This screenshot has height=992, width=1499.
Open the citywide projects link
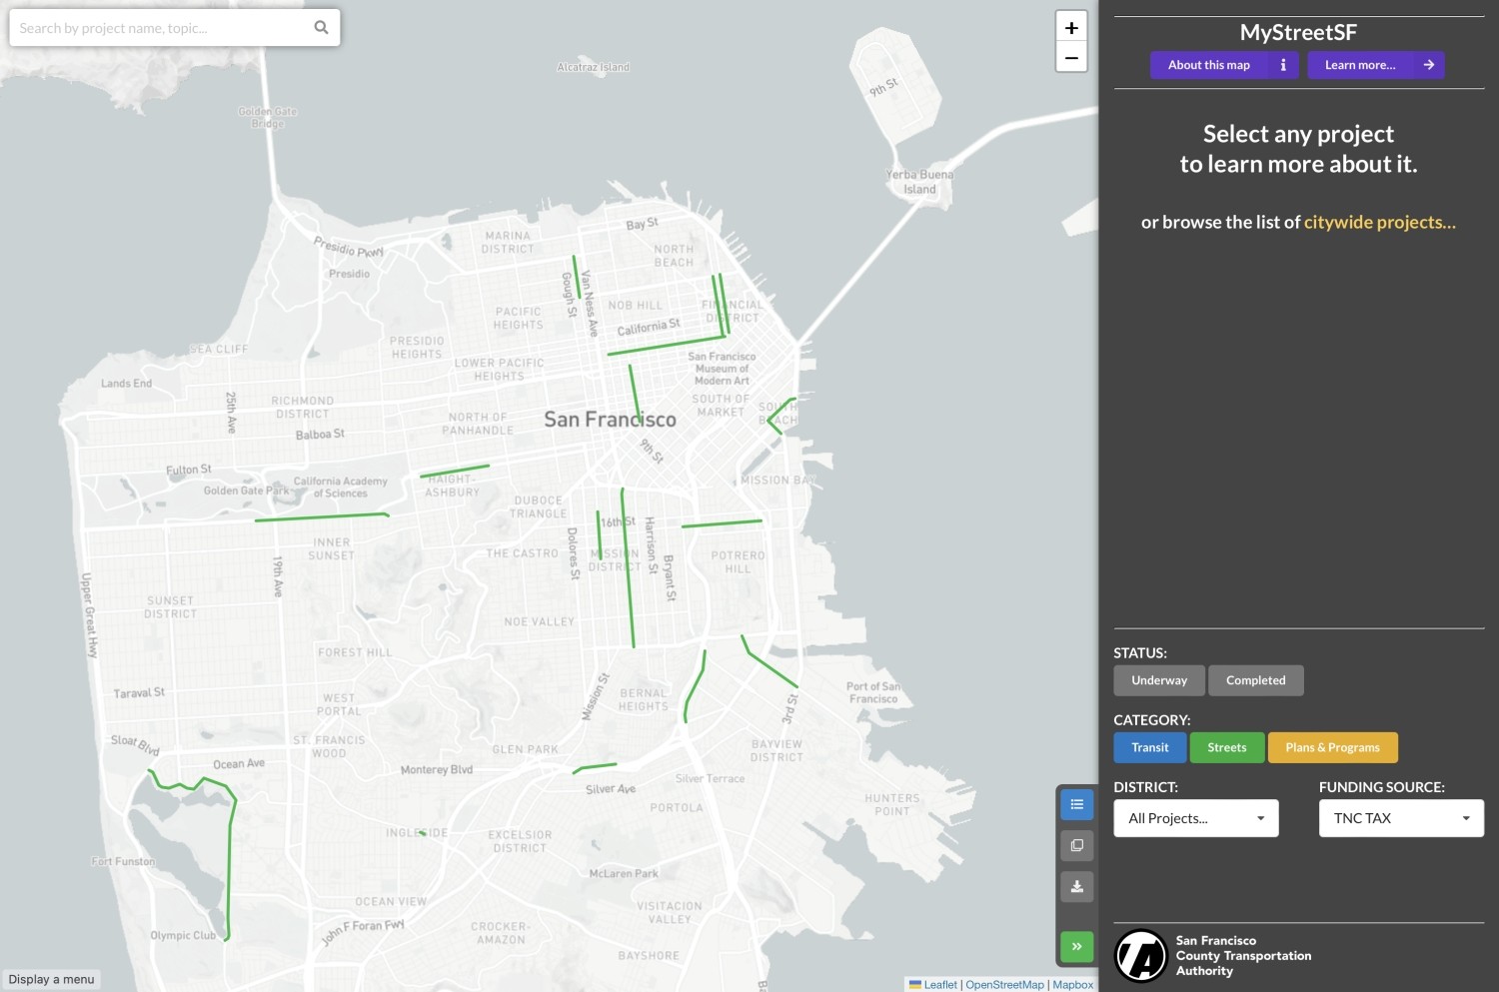coord(1380,222)
